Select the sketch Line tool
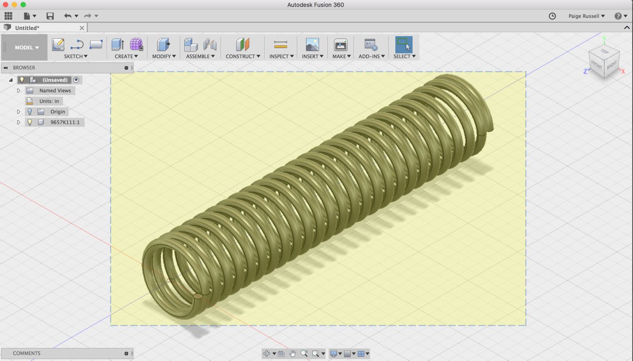Image resolution: width=633 pixels, height=361 pixels. click(77, 45)
